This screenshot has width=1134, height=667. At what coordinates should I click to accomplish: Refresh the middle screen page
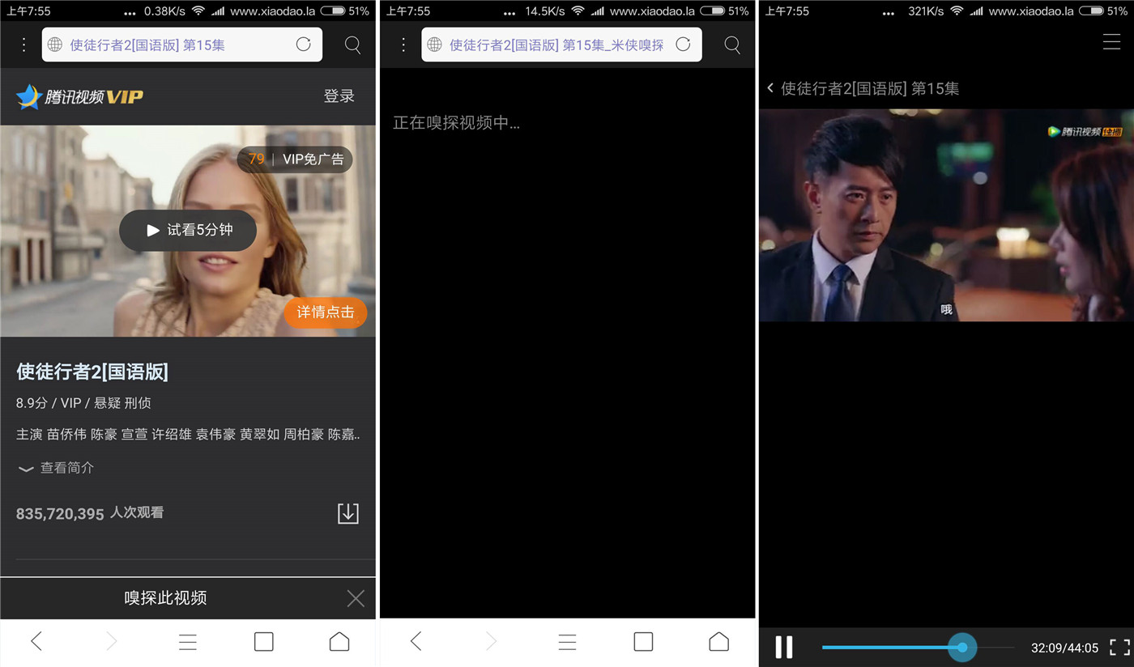coord(683,45)
